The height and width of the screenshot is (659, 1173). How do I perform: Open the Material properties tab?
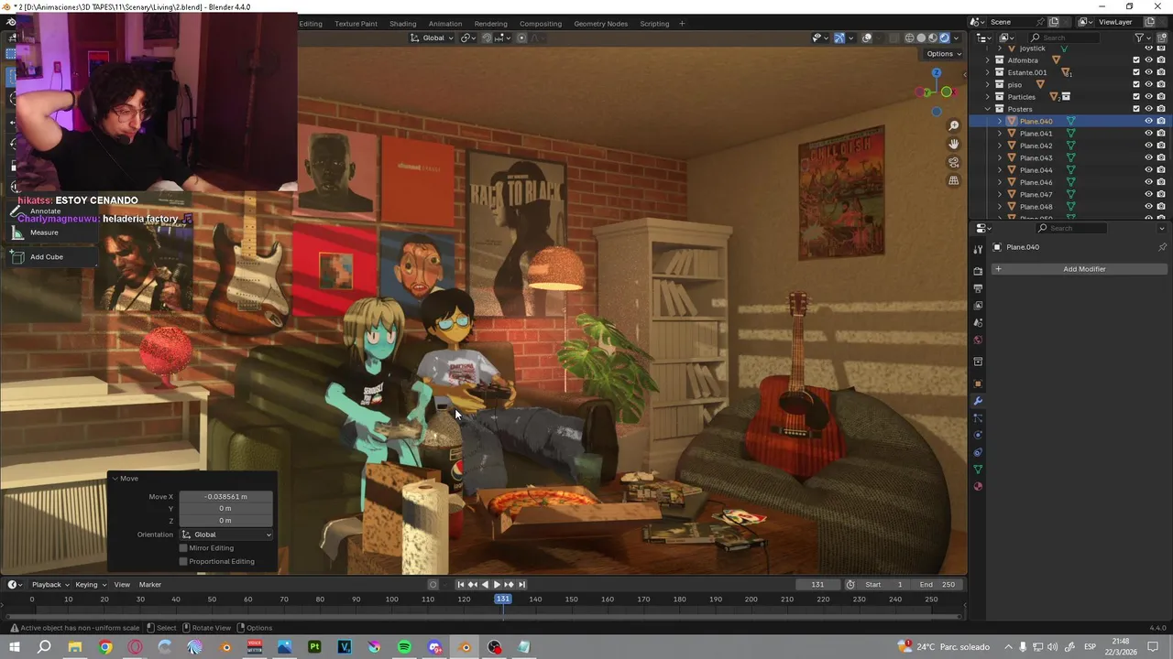[x=978, y=486]
